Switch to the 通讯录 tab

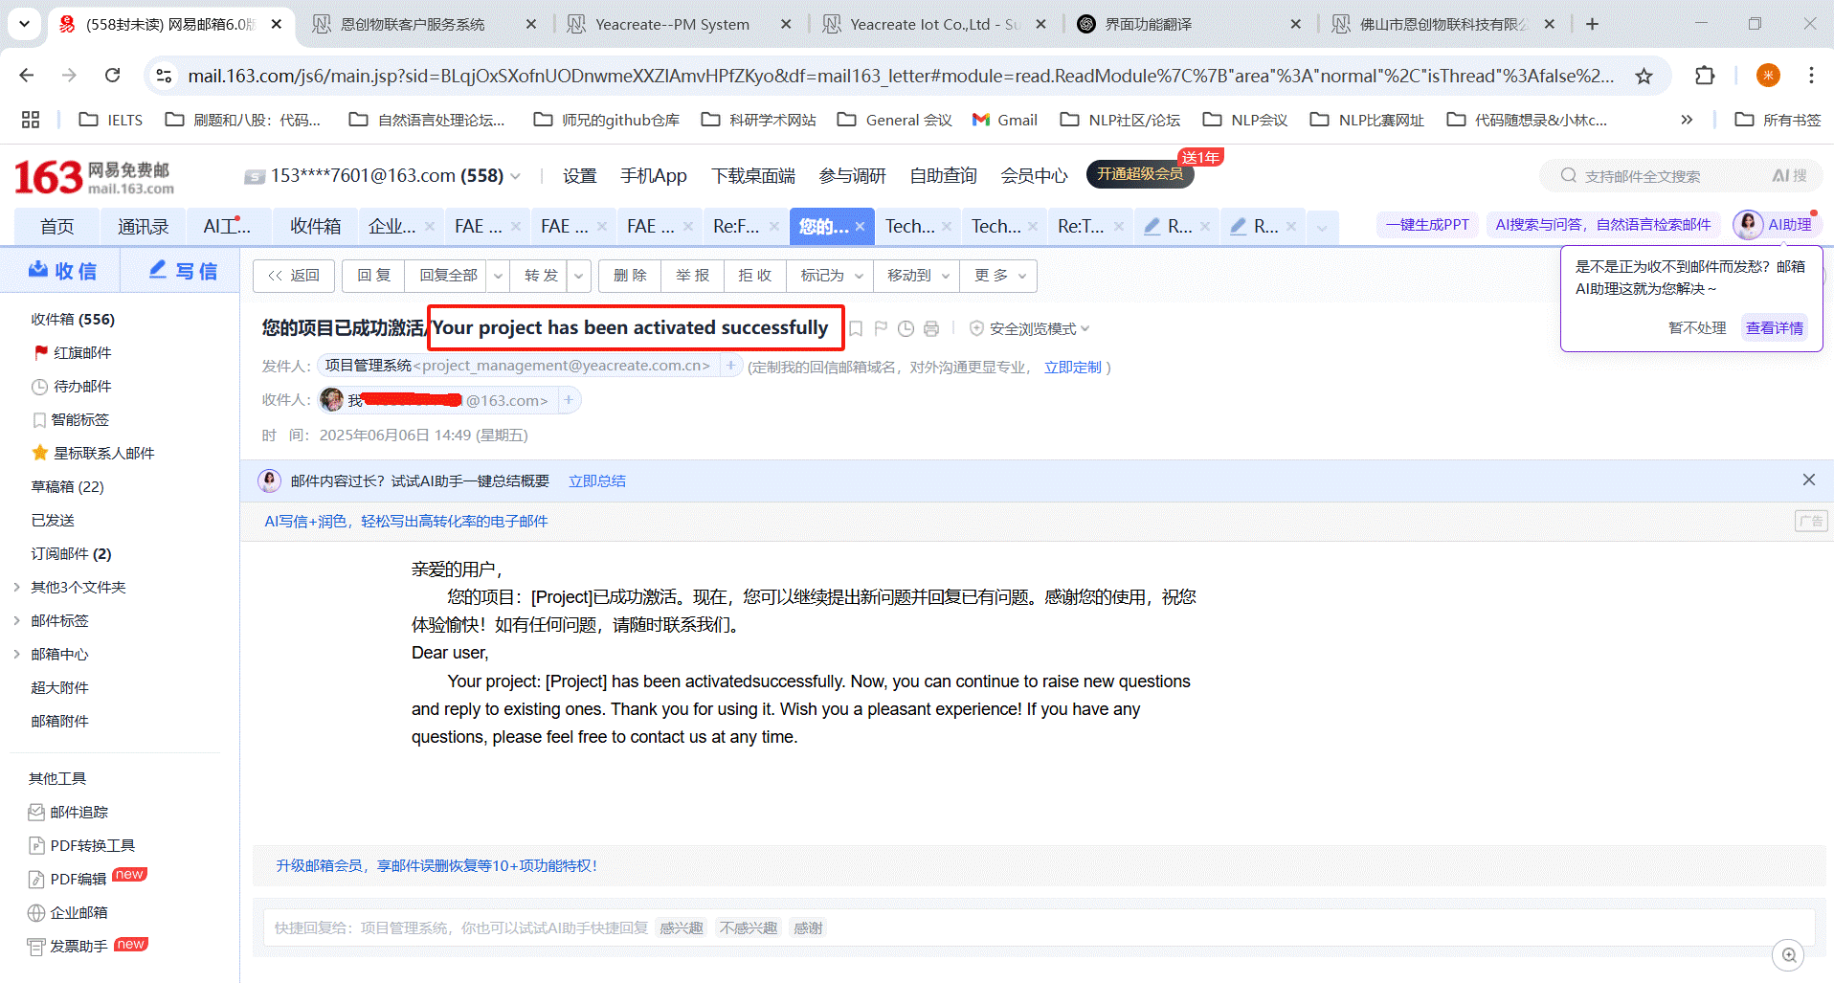(x=143, y=226)
